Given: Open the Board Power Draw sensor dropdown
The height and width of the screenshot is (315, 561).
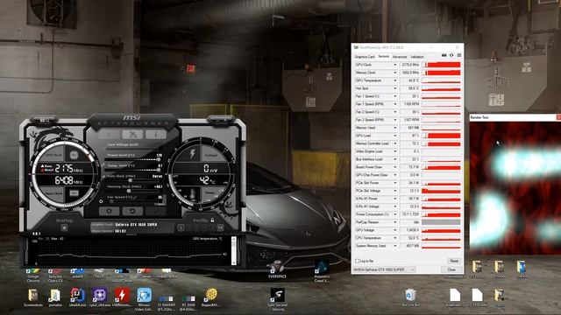Looking at the screenshot, I should (x=395, y=167).
